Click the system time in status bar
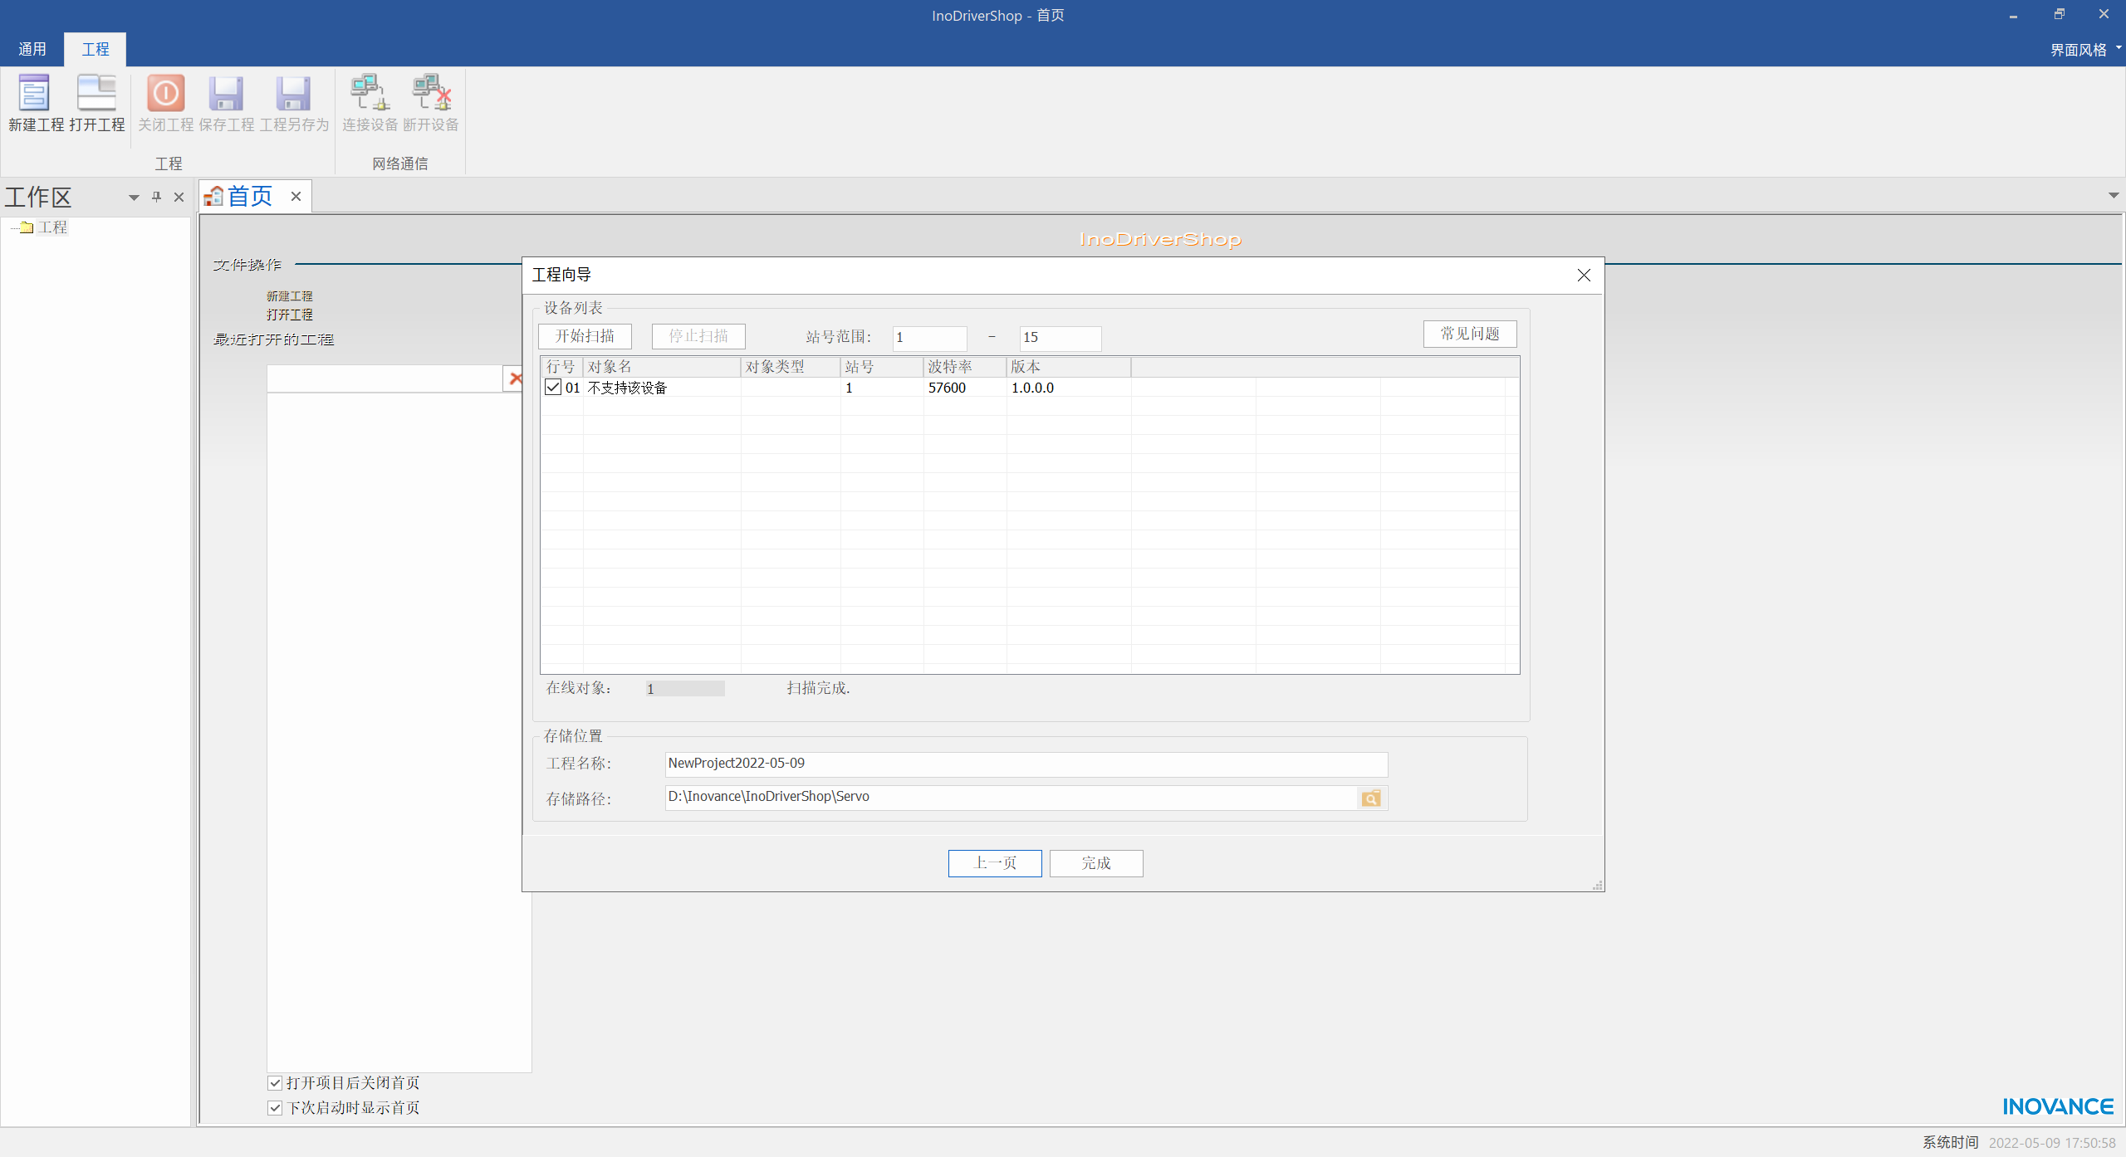 tap(2051, 1143)
